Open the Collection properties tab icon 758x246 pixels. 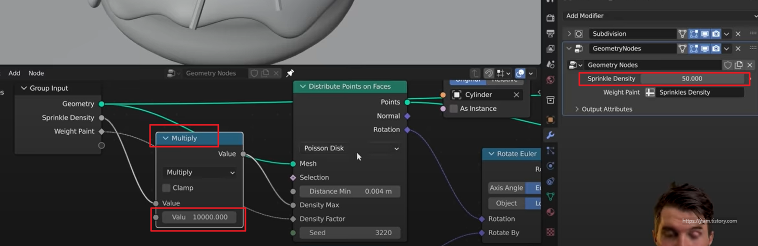pos(551,100)
